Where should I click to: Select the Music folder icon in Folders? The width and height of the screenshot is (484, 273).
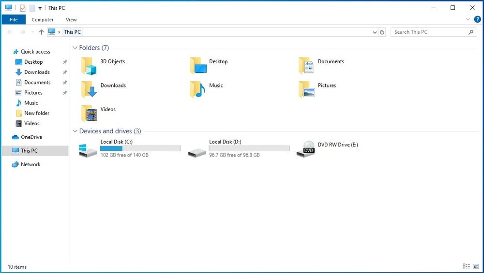tap(198, 90)
